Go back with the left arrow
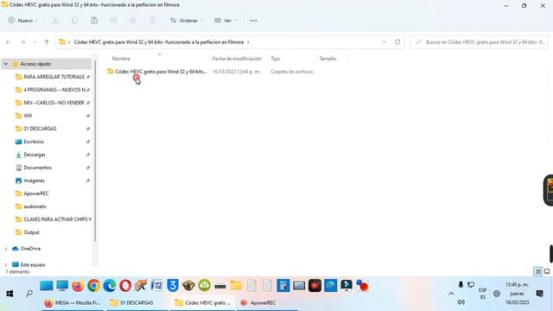Image resolution: width=553 pixels, height=311 pixels. [9, 42]
